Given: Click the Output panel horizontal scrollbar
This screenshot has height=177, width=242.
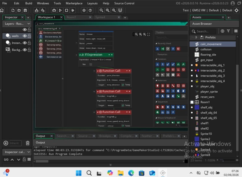Looking at the screenshot, I should click(x=42, y=161).
